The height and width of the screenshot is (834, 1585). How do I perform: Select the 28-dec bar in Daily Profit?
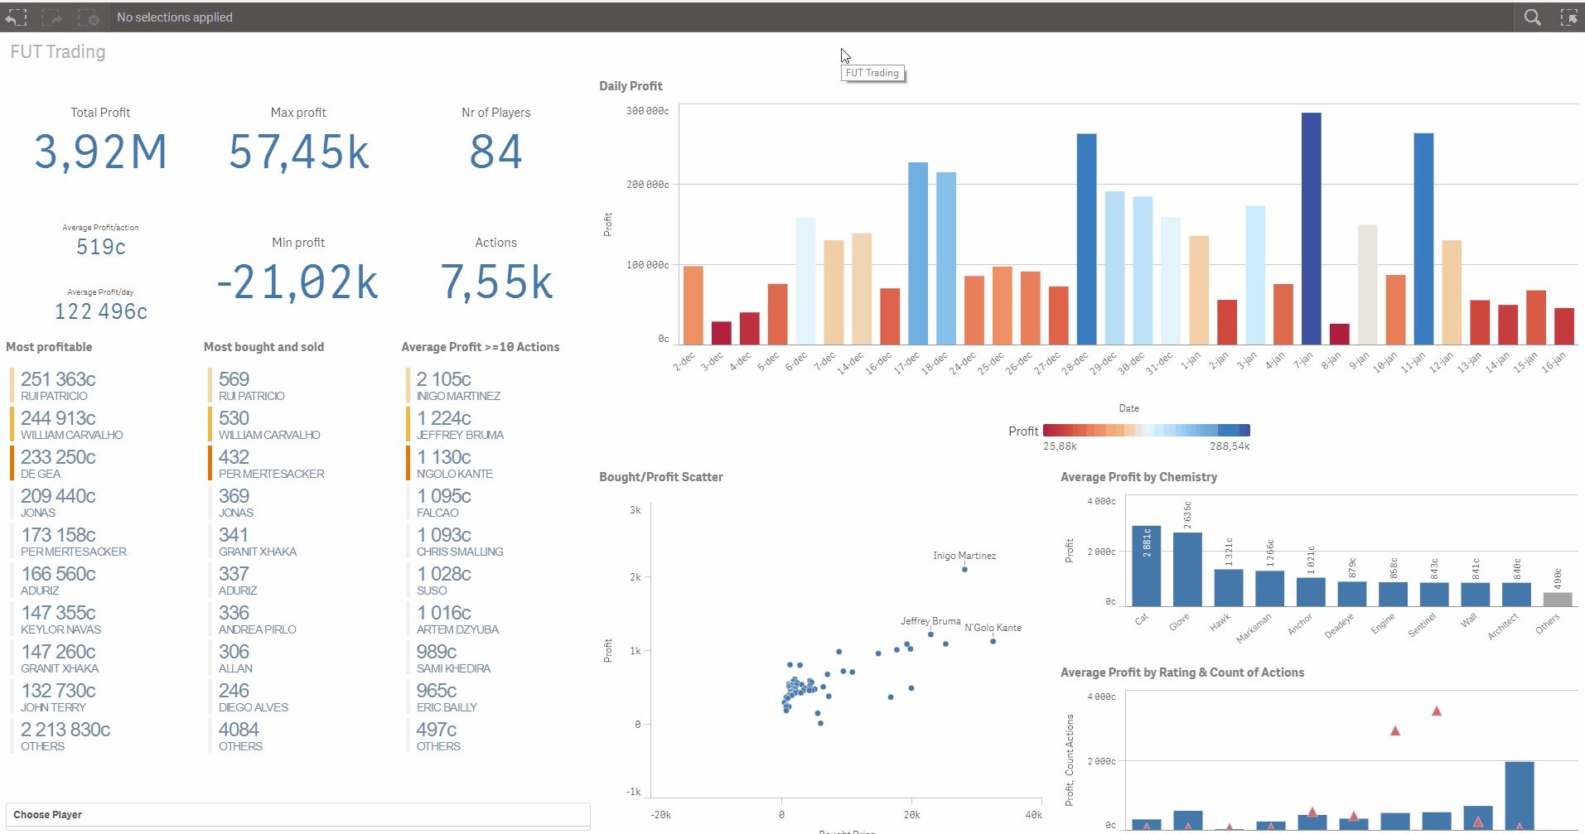(1086, 239)
